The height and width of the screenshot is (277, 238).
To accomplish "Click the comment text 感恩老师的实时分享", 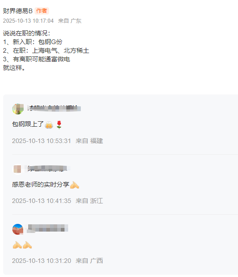I will (40, 185).
